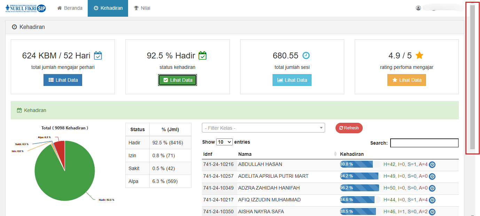Click the gold star rating icon
The height and width of the screenshot is (216, 480).
[x=419, y=55]
